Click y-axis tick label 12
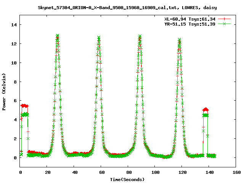This screenshot has width=244, height=183. pos(14,44)
